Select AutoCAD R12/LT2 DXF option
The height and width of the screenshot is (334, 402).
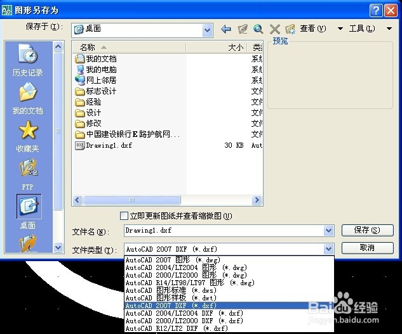[229, 328]
